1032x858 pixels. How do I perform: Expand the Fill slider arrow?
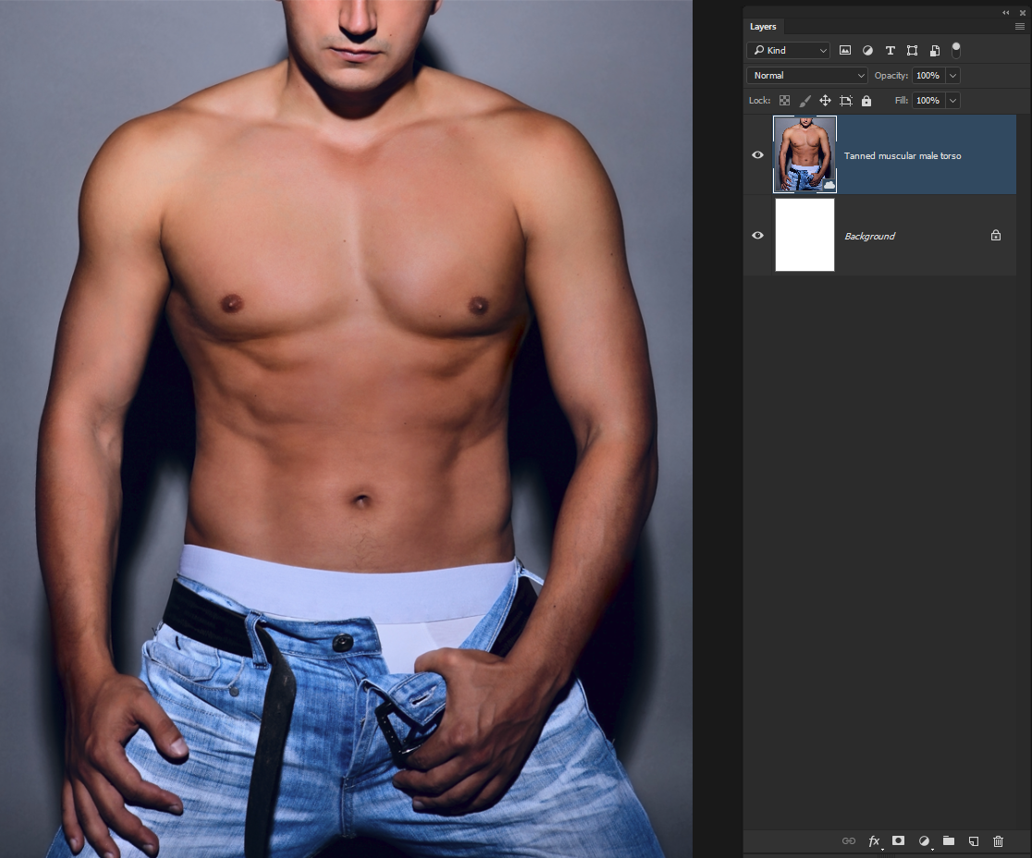coord(952,100)
